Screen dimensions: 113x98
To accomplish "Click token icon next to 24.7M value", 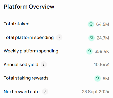I will (92, 38).
